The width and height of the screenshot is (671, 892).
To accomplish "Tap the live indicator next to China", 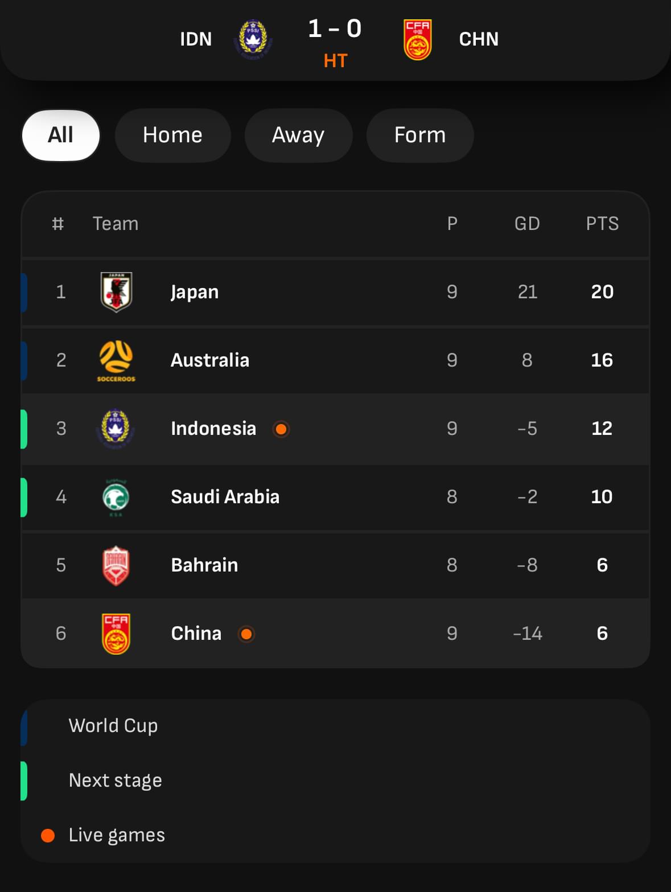I will point(246,634).
